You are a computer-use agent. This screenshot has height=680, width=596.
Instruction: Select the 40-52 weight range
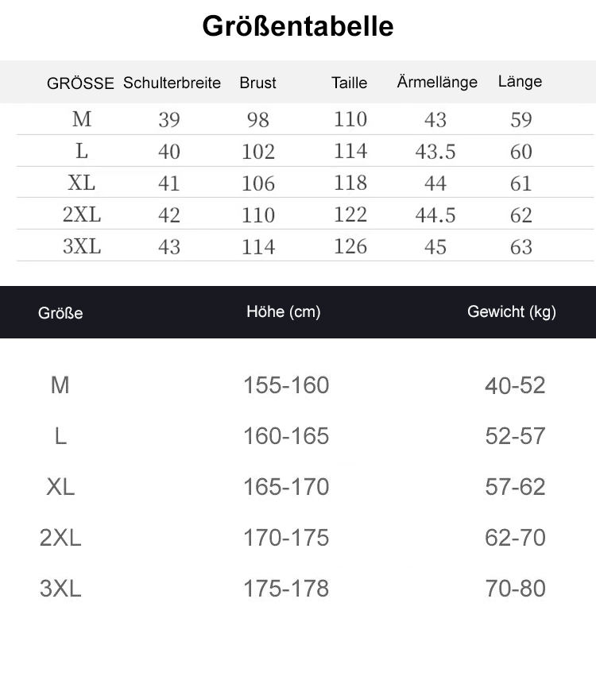point(515,385)
